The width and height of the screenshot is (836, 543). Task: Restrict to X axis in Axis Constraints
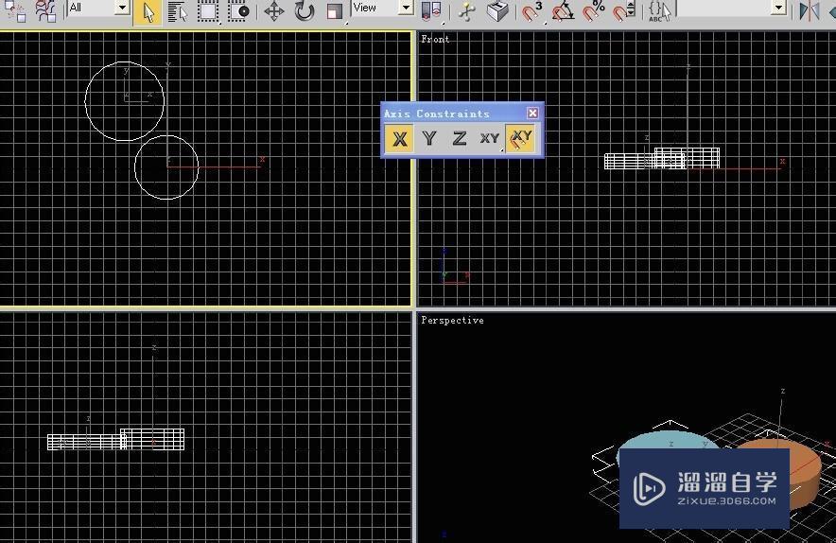click(x=399, y=139)
